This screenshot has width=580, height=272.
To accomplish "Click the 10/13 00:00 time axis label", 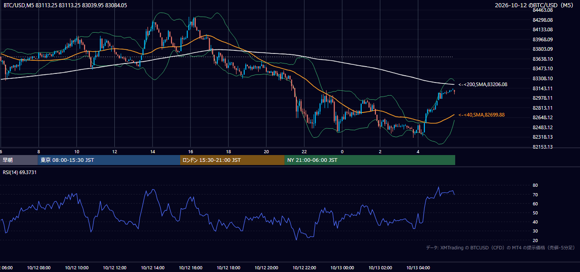I will (x=342, y=268).
